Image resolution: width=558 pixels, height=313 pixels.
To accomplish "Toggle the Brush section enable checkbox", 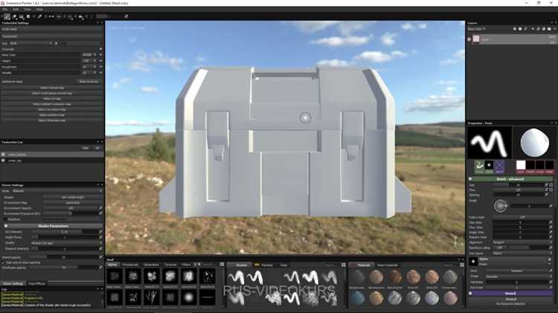I will click(470, 179).
